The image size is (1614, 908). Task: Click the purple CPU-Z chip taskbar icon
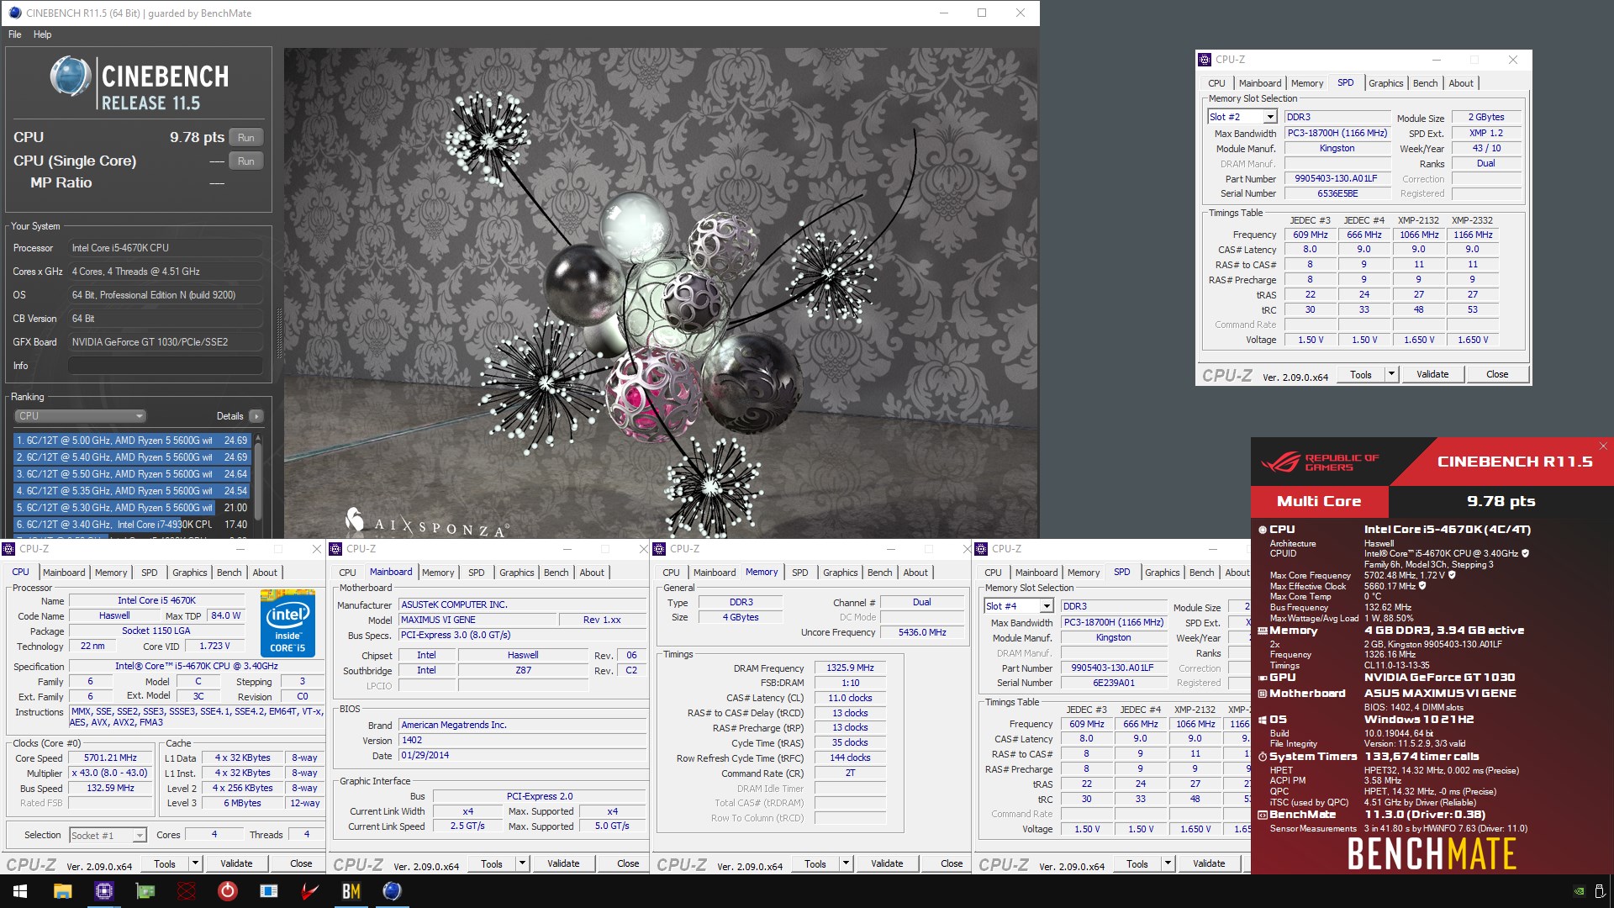pos(103,891)
